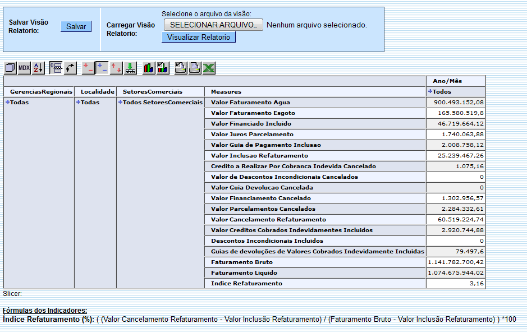
Task: Open the Cube Navigator
Action: click(x=9, y=67)
